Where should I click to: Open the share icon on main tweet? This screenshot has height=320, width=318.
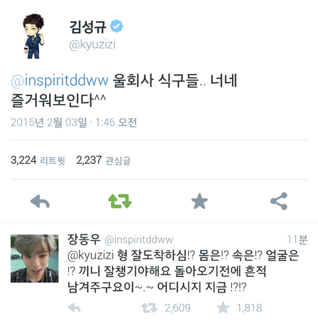tap(279, 201)
